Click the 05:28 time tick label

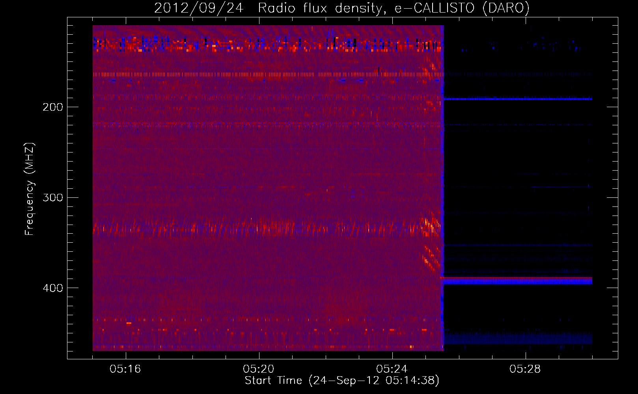(525, 369)
